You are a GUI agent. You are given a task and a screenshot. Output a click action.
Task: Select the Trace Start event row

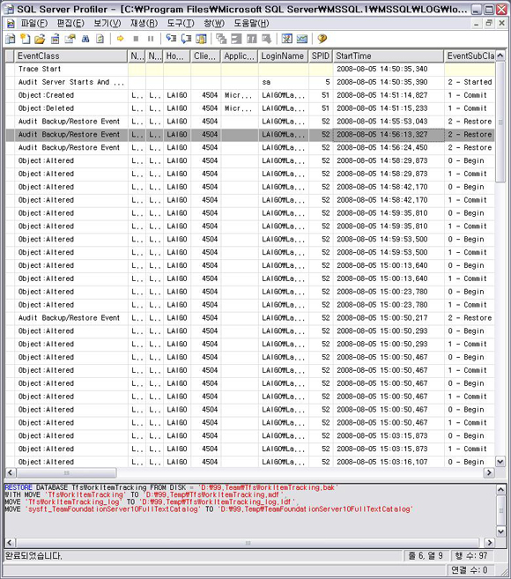[250, 69]
